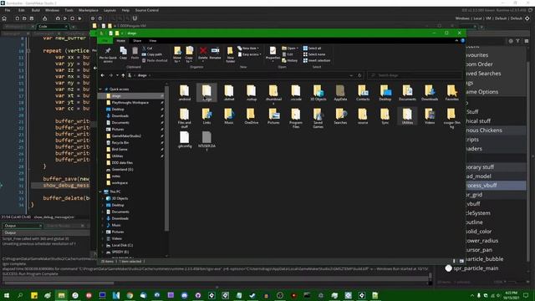Open Recycle Bin in Quick access
This screenshot has height=301, width=535.
120,143
